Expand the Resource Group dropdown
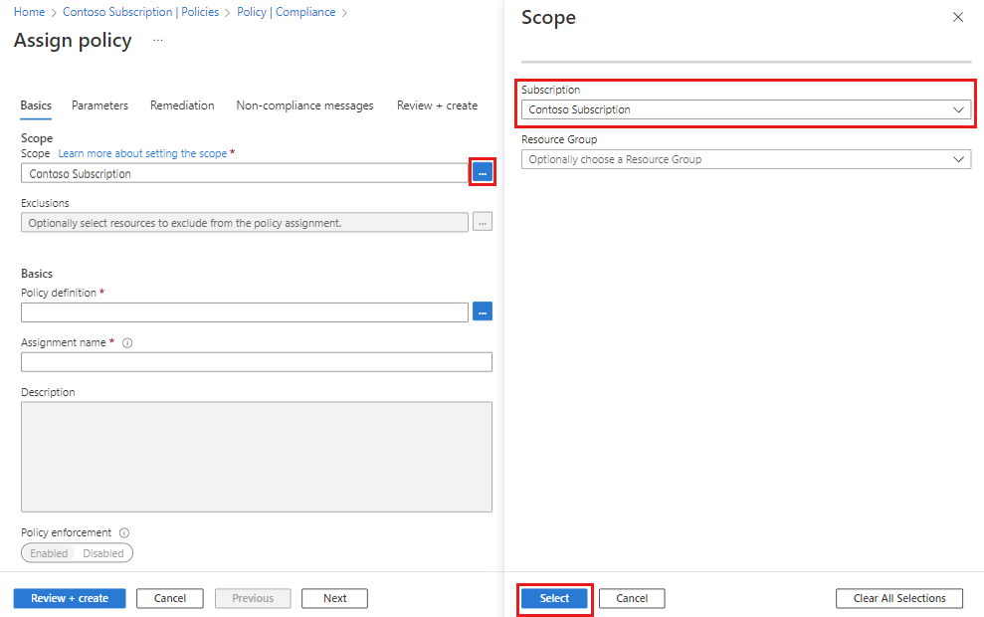The height and width of the screenshot is (617, 984). click(746, 159)
